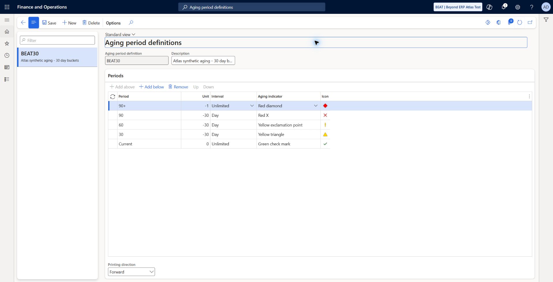The width and height of the screenshot is (553, 282).
Task: Click Save in action pane
Action: 49,23
